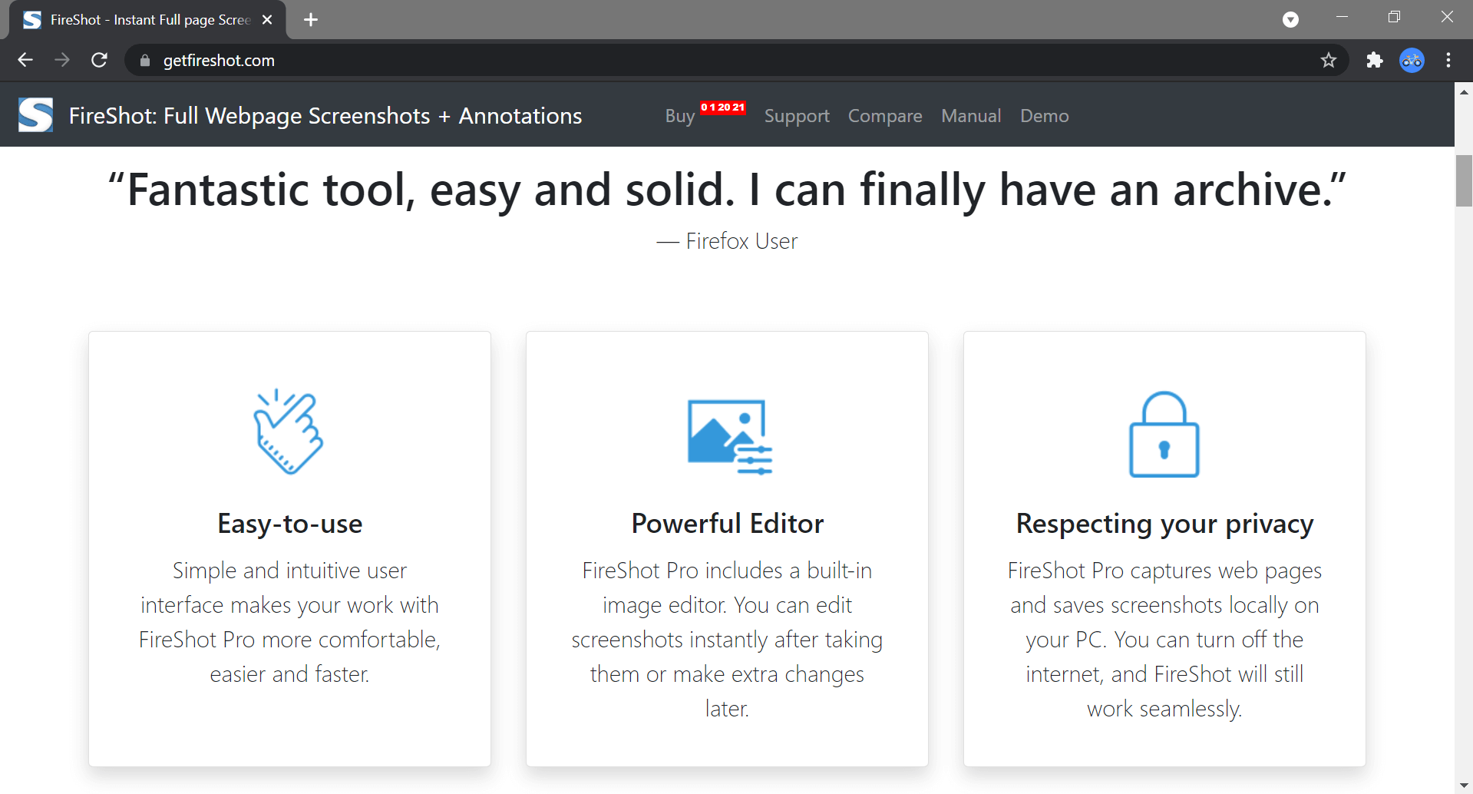This screenshot has width=1473, height=794.
Task: Click the Powerful Editor image icon
Action: (728, 436)
